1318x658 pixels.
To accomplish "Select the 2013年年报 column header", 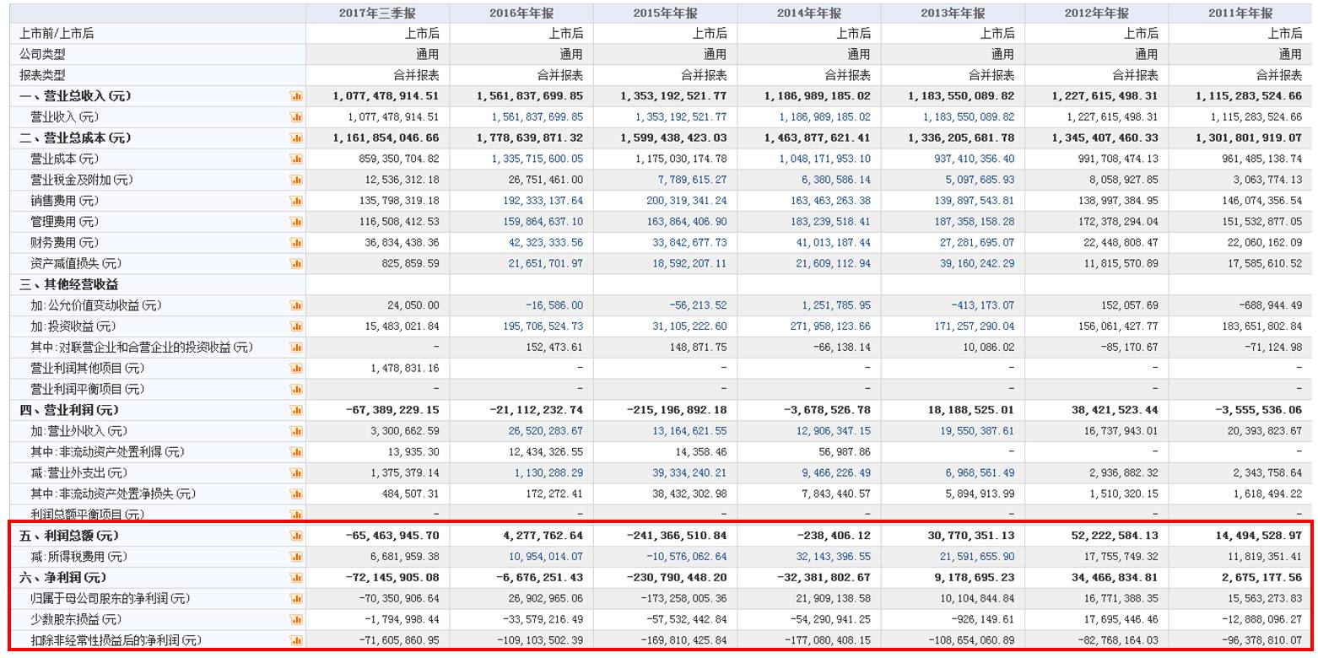I will [x=953, y=13].
